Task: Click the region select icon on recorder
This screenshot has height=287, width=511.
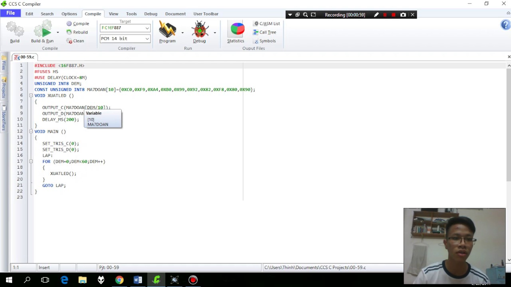Action: (x=313, y=15)
